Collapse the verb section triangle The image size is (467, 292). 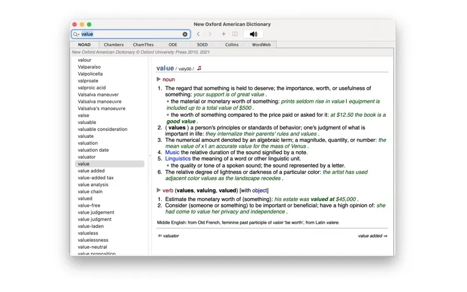(x=159, y=190)
